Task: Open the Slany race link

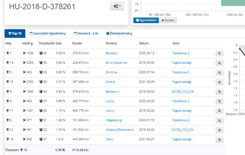Action: tap(109, 139)
